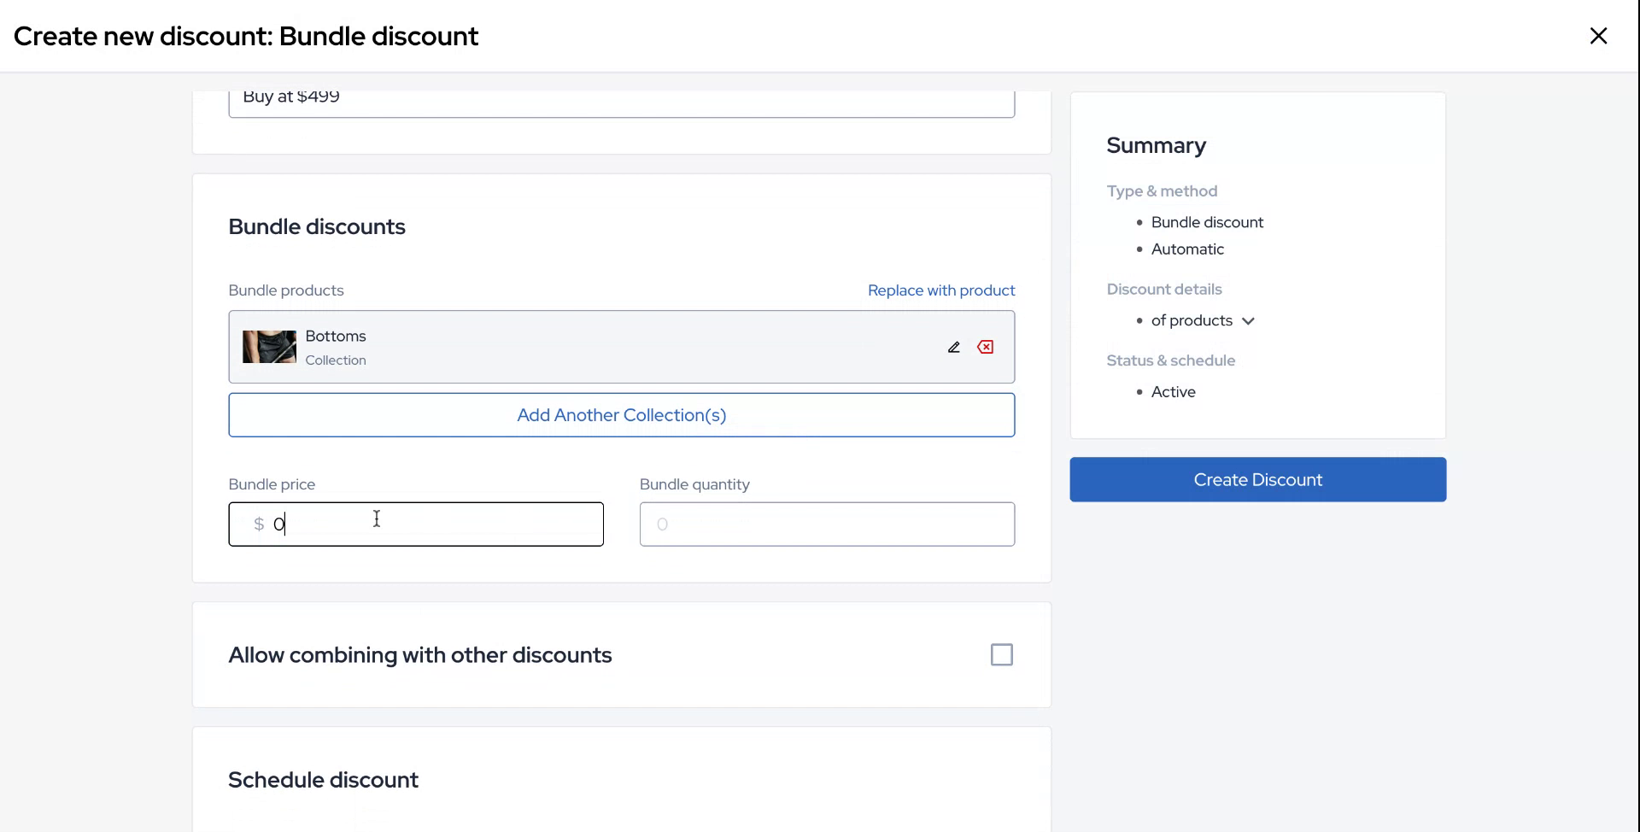The width and height of the screenshot is (1640, 832).
Task: Expand the 'of products' chevron in Summary
Action: (1249, 321)
